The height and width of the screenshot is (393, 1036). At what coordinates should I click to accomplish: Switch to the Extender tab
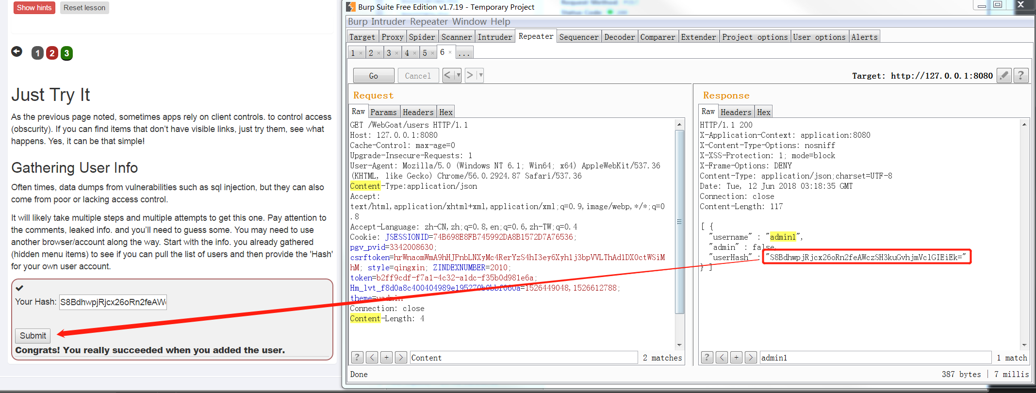click(x=699, y=37)
